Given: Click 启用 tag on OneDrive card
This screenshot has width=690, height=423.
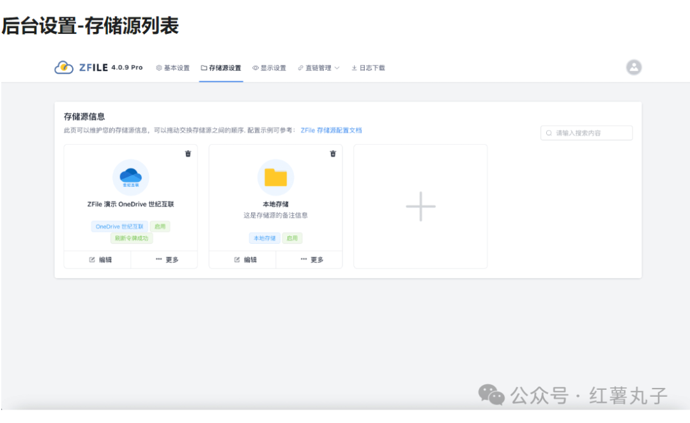Looking at the screenshot, I should 160,226.
